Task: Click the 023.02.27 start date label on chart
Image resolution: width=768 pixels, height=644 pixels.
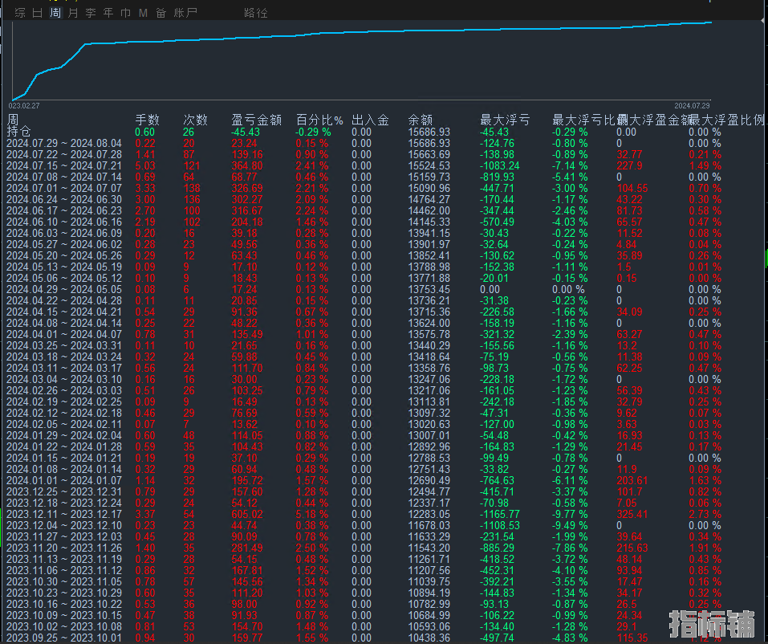Action: [x=24, y=105]
